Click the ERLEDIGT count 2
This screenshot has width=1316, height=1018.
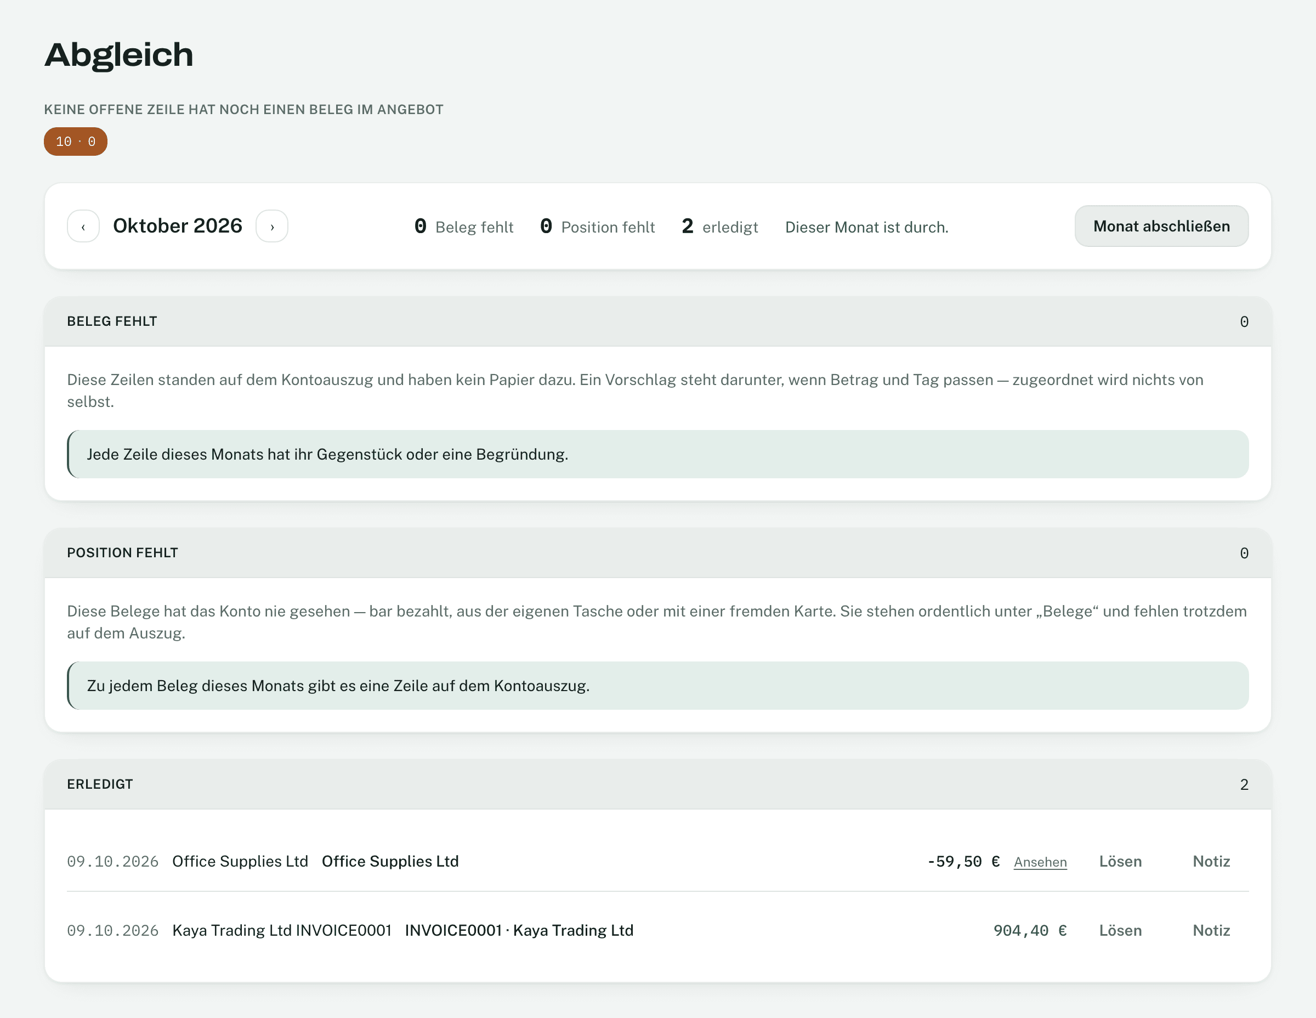(1244, 785)
